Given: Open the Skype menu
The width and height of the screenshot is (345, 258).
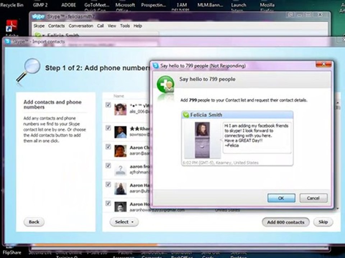Looking at the screenshot, I should 39,26.
